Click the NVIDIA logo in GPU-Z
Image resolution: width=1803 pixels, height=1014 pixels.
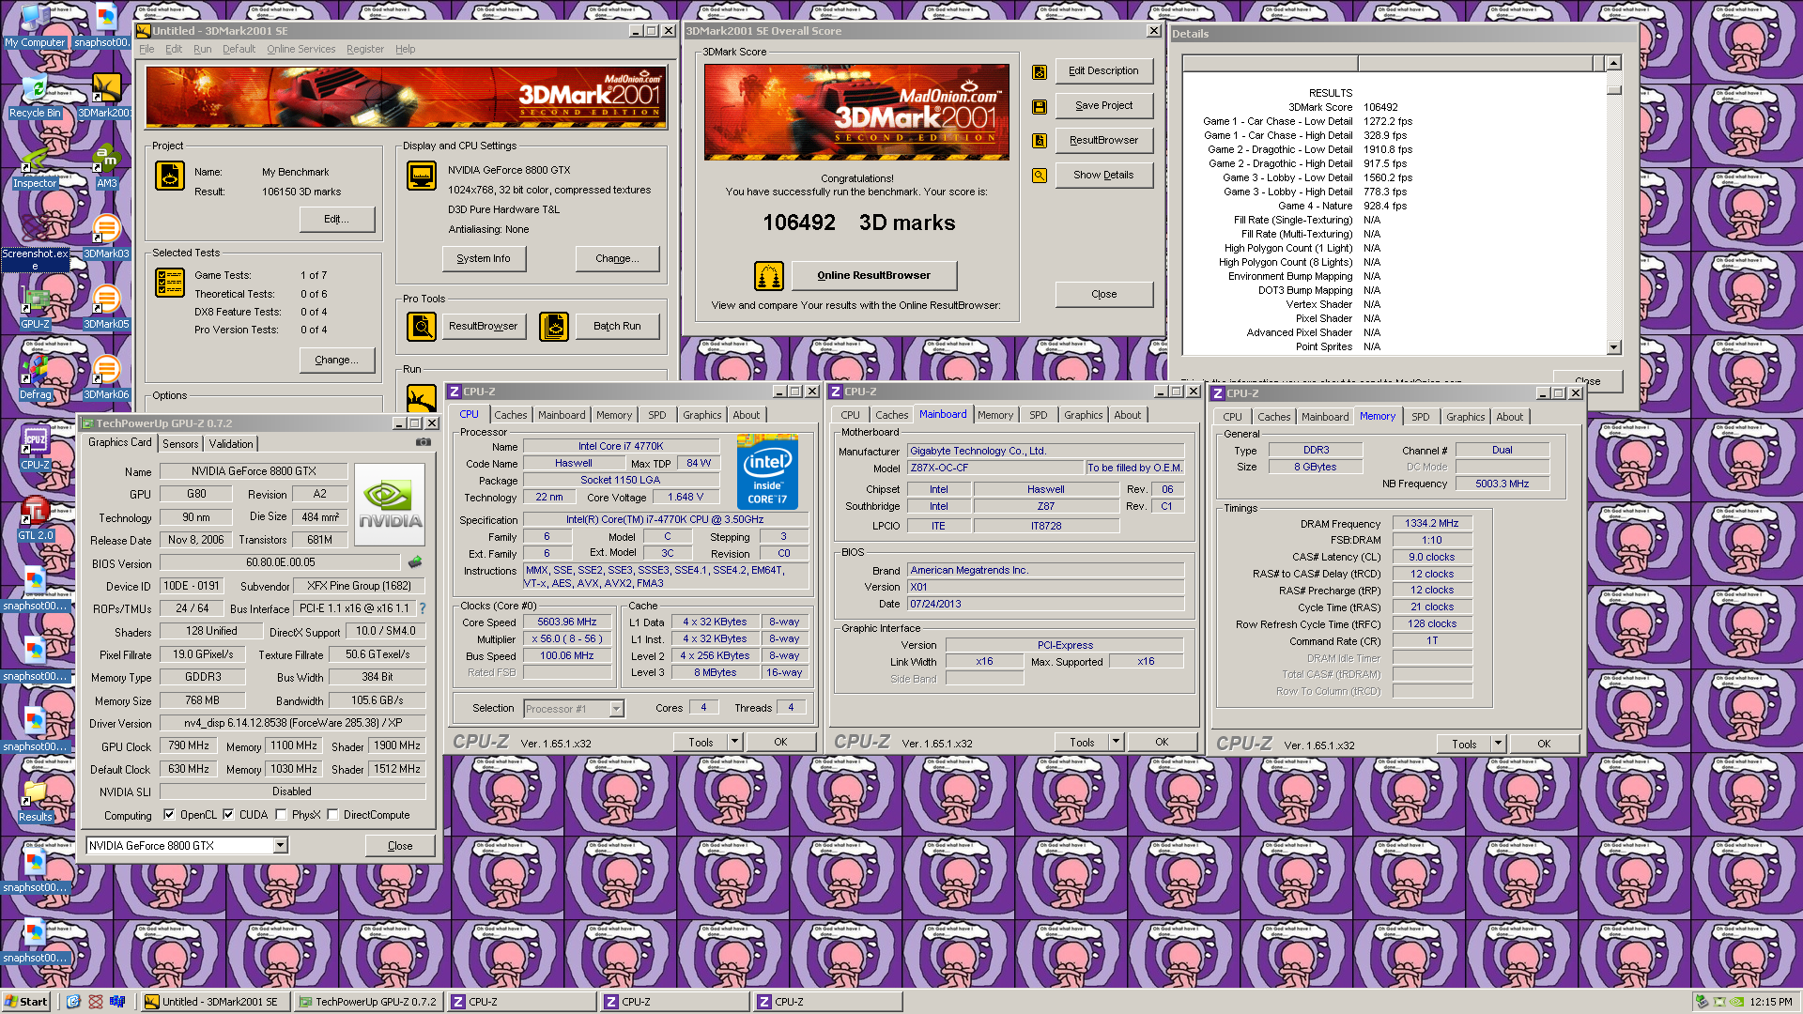[x=390, y=503]
